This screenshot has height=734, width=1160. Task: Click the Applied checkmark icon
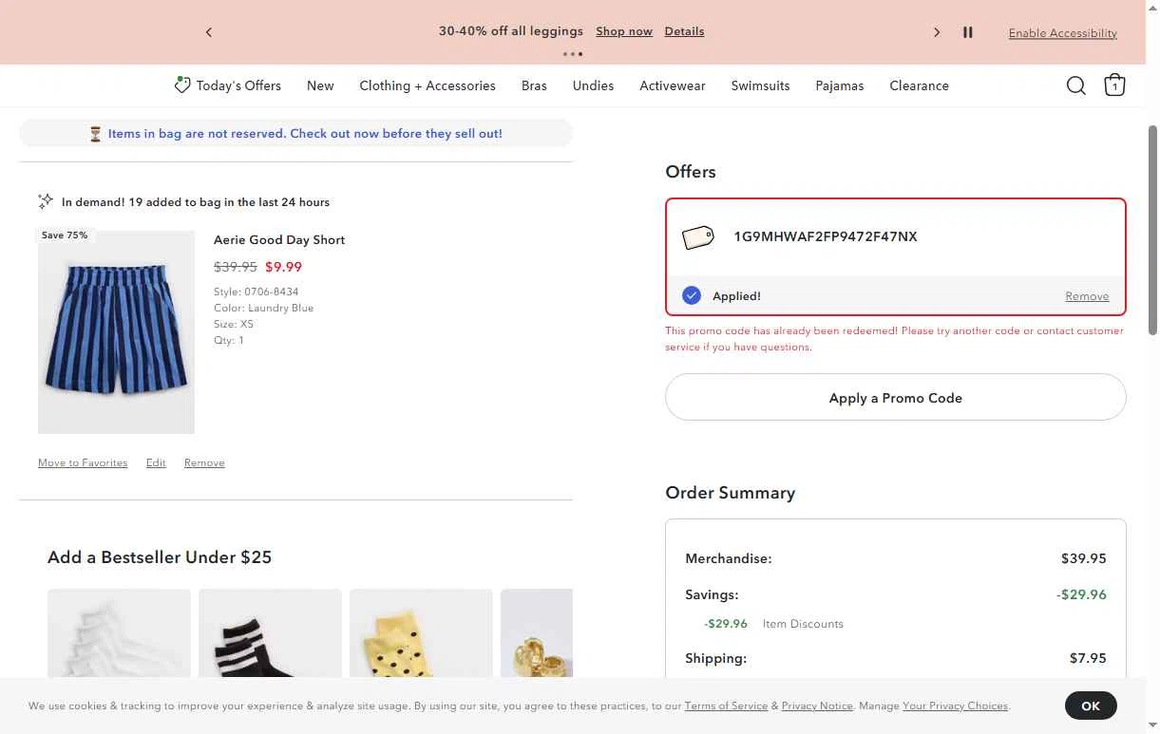[x=692, y=296]
